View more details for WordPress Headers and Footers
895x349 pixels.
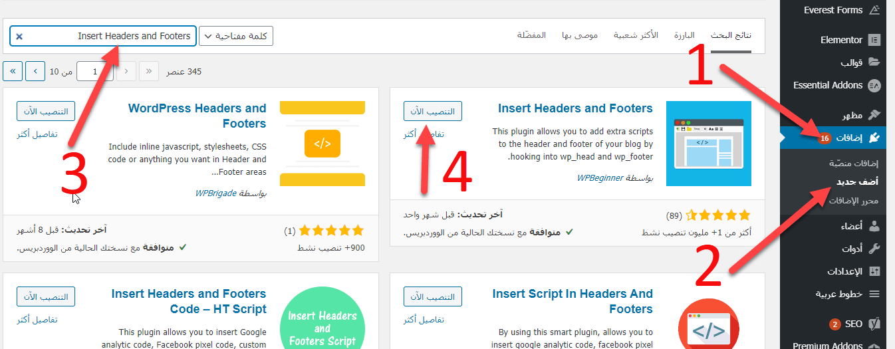[37, 134]
